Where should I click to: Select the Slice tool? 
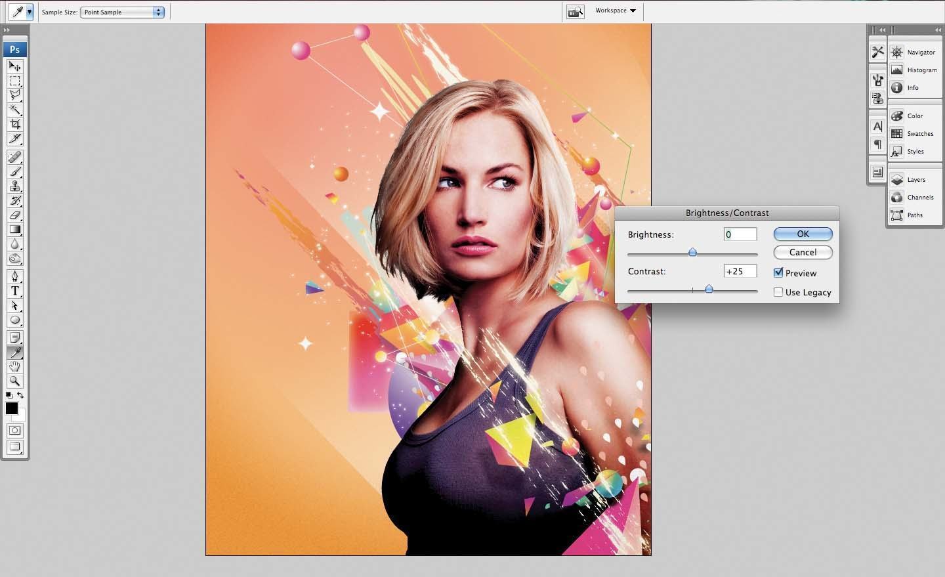pos(14,139)
